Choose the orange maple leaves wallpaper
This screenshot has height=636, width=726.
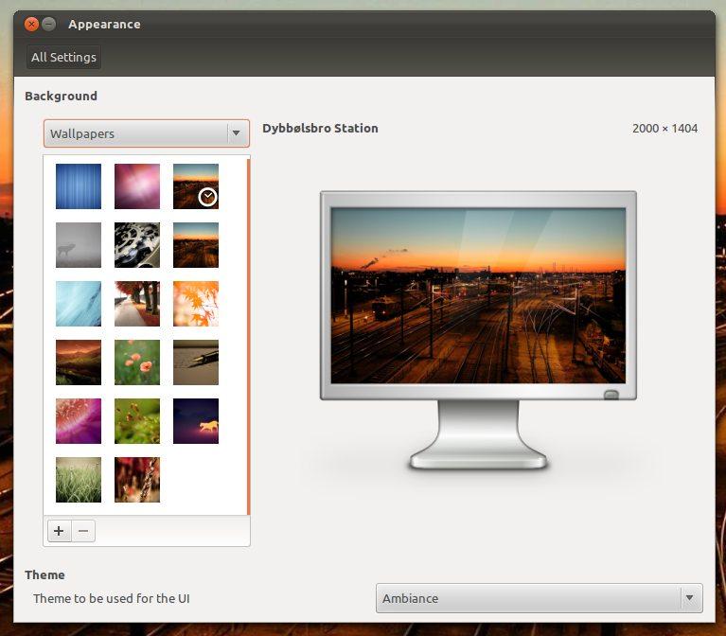pyautogui.click(x=196, y=304)
